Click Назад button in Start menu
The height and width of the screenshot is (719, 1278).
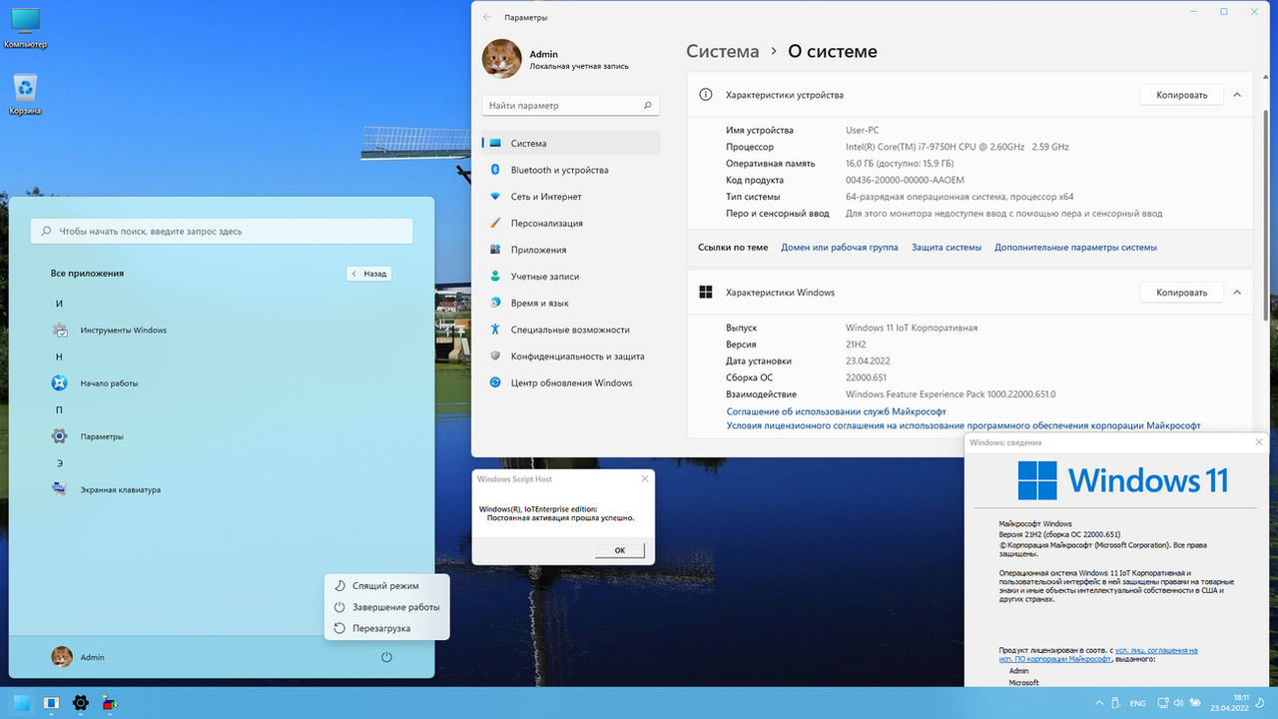coord(368,273)
